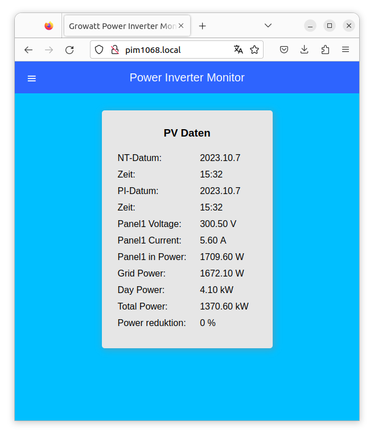Click the Total Power label
Viewport: 374px width, 437px height.
coord(142,306)
